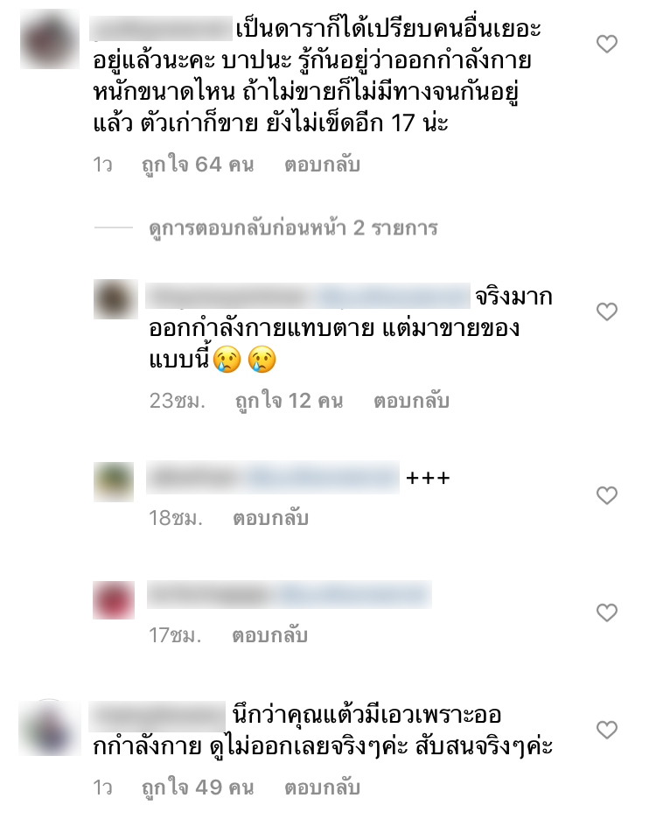Viewport: 656px width, 826px height.
Task: Reply to the 17ชม. comment
Action: pos(270,636)
